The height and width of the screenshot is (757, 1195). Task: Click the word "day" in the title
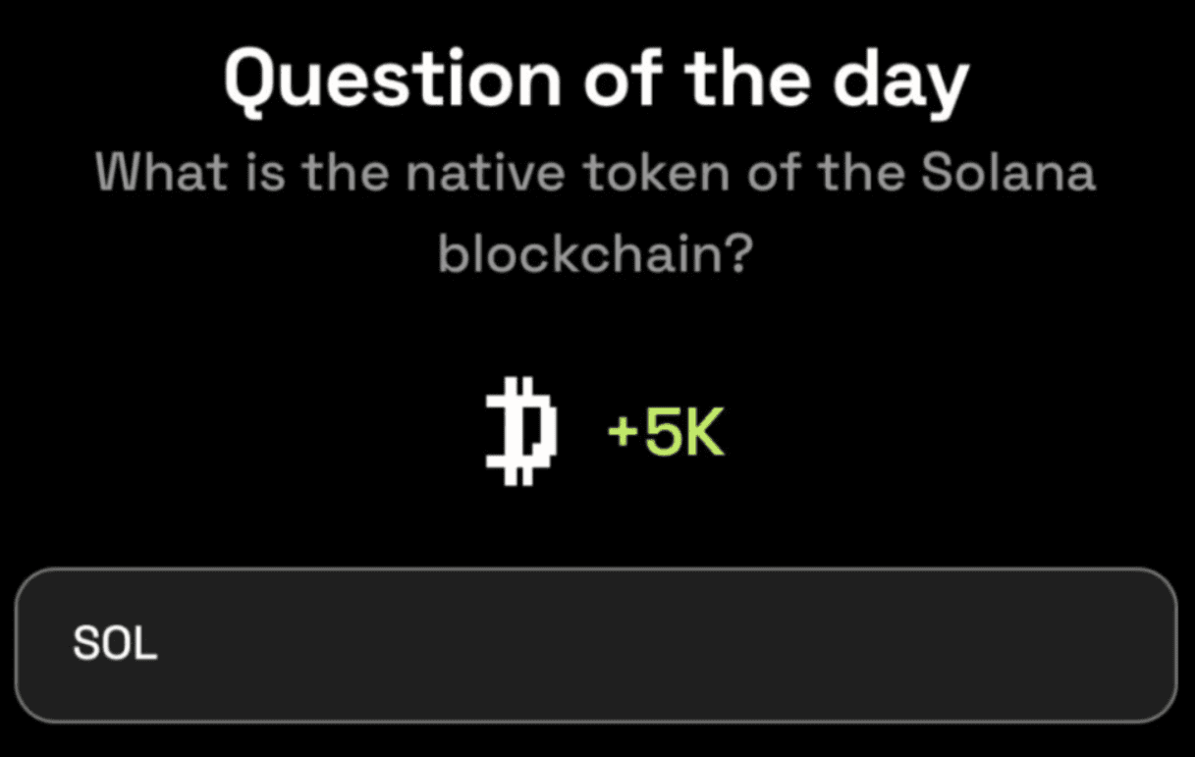[900, 81]
